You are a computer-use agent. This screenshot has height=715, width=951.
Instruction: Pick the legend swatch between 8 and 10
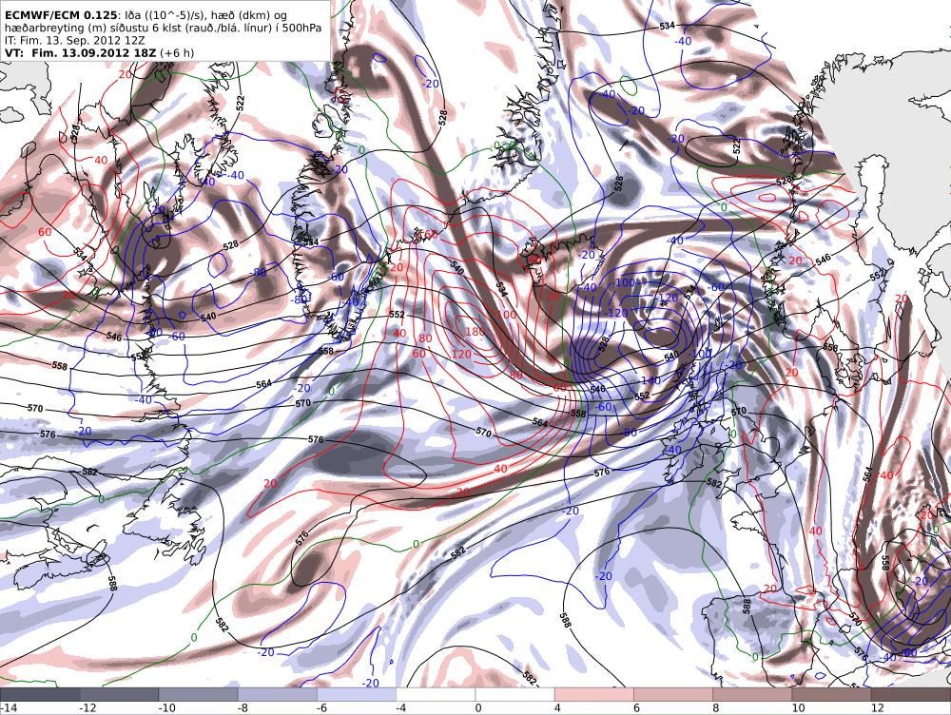(x=752, y=694)
